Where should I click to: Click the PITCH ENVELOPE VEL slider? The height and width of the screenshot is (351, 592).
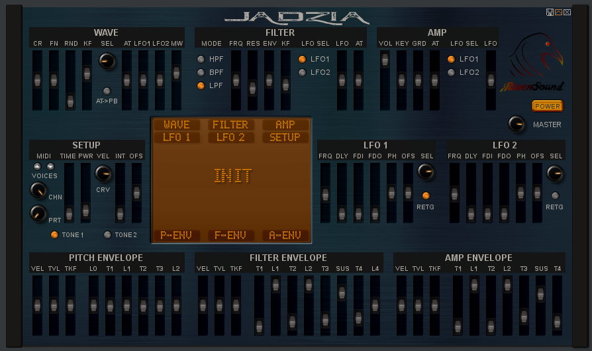pos(37,305)
